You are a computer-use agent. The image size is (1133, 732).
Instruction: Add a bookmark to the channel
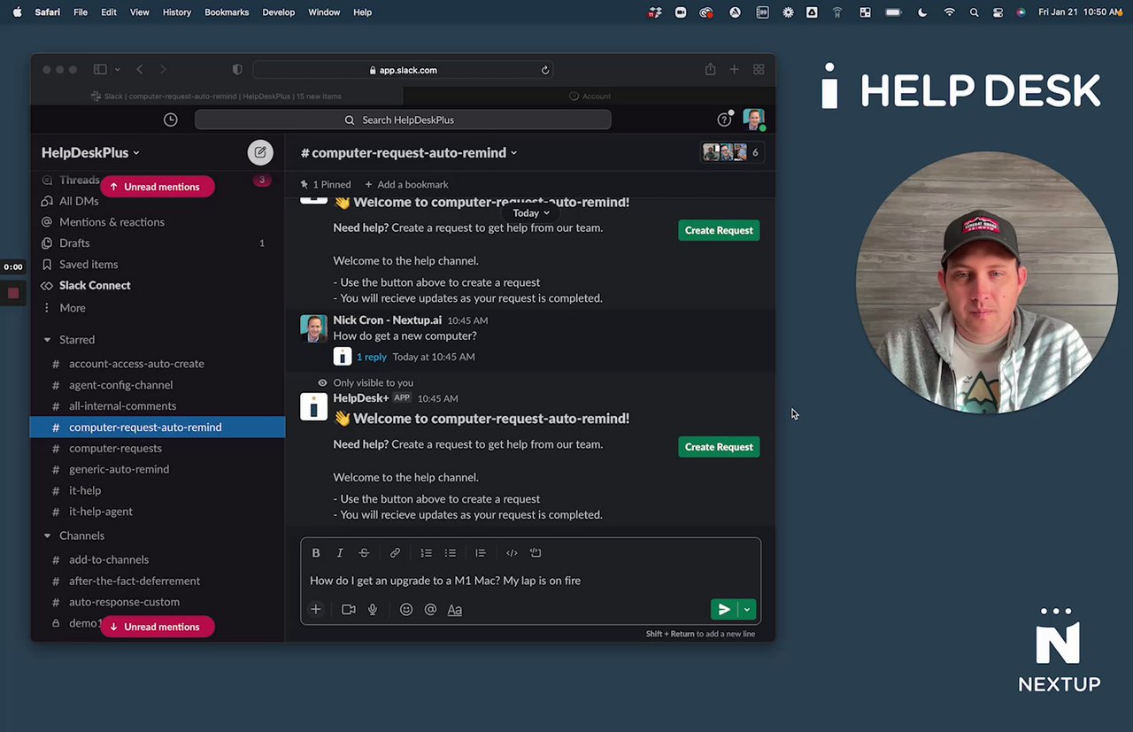(406, 184)
